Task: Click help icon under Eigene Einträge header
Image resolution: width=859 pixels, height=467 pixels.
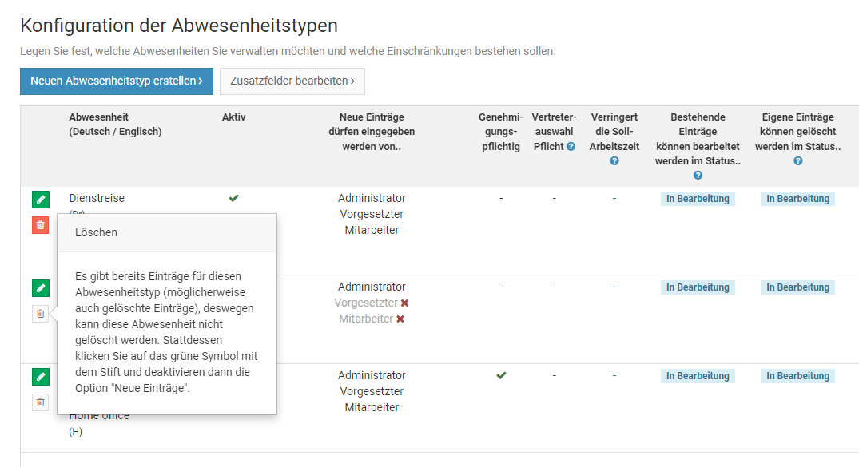Action: [797, 161]
